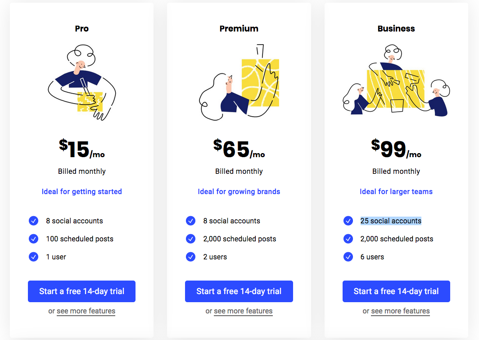Click checkmark icon next to 2 users
The width and height of the screenshot is (479, 340).
coord(190,257)
